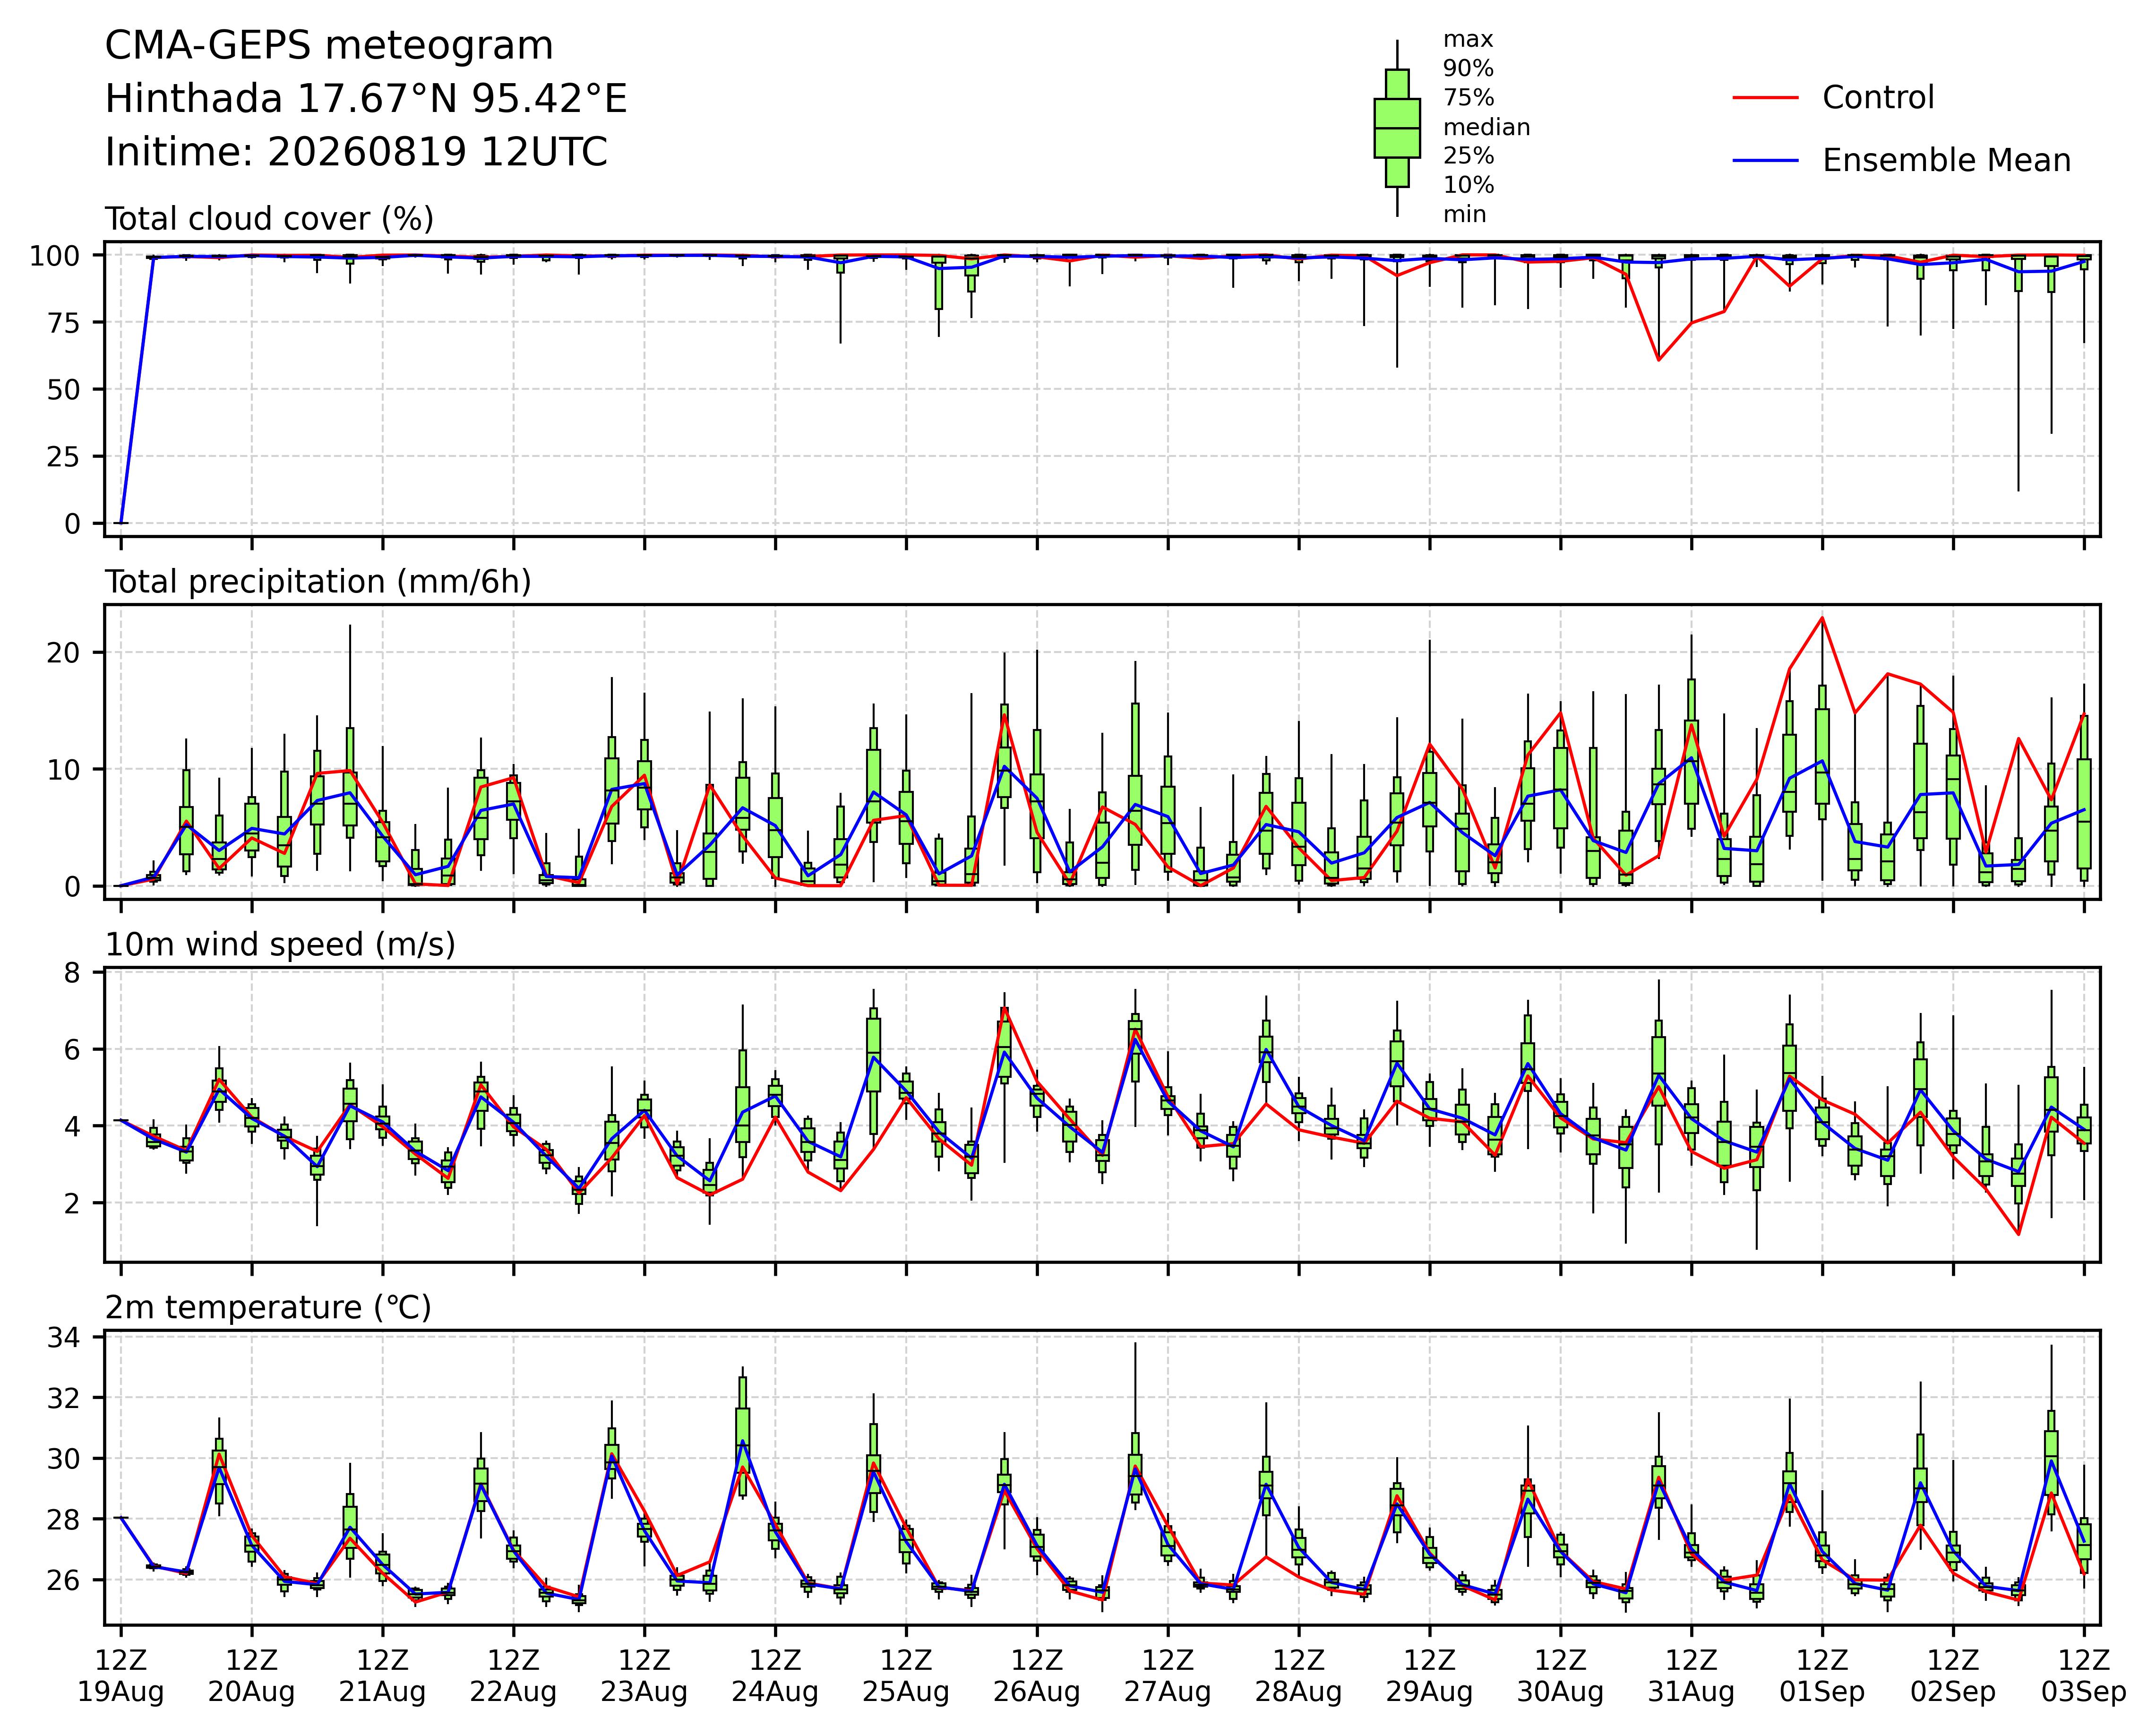Click the '12Z 21Aug' x-axis label
The height and width of the screenshot is (1735, 2156).
[382, 1677]
